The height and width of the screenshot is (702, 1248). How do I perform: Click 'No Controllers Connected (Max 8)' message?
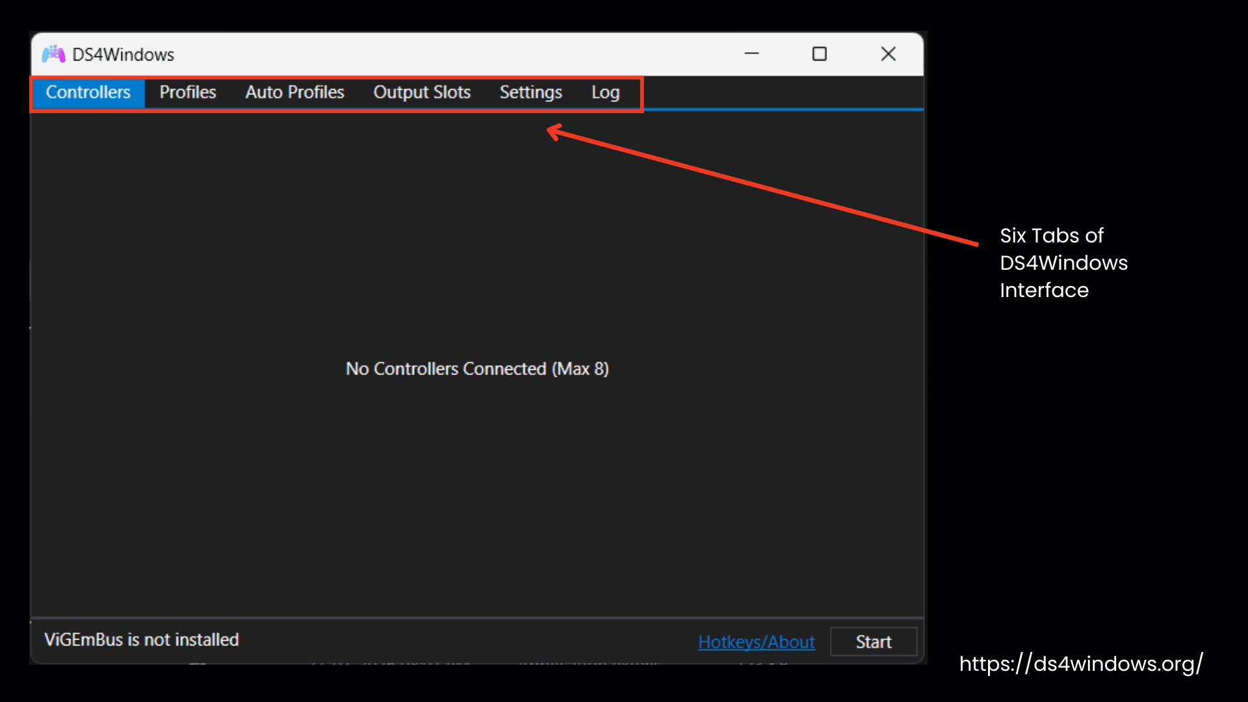(x=477, y=369)
